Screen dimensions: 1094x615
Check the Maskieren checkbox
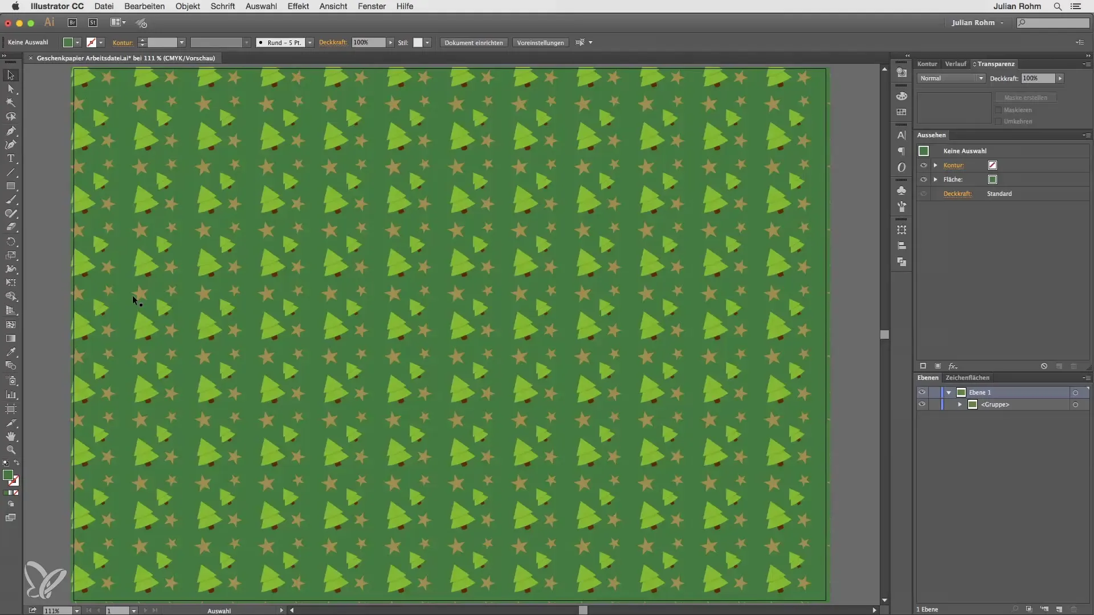click(998, 110)
